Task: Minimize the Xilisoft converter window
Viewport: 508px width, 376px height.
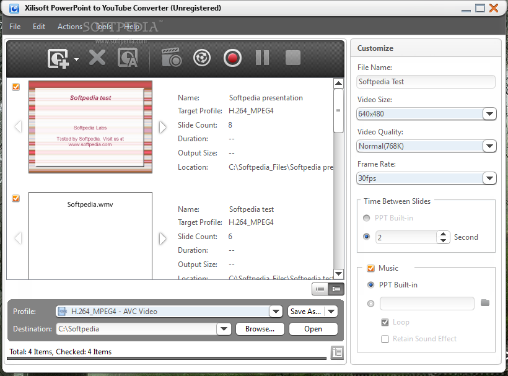Action: (466, 10)
